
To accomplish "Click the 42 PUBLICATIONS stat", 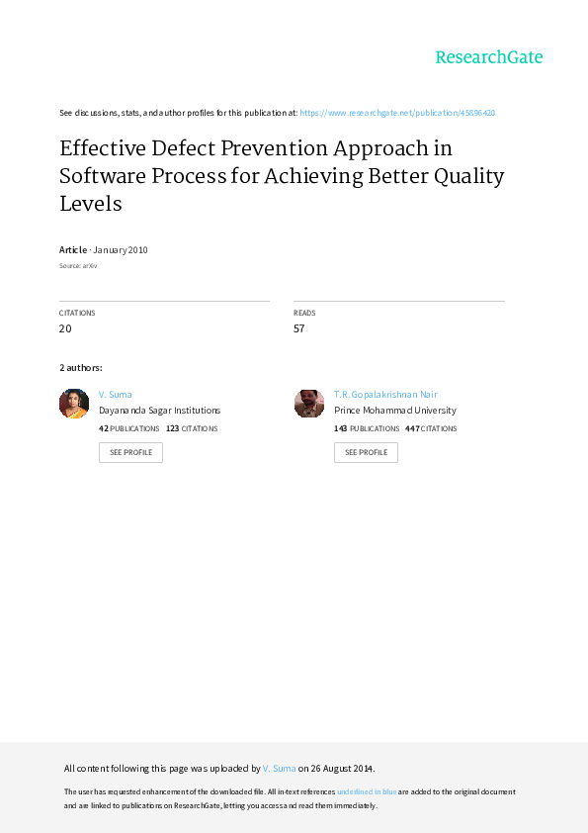I will click(128, 428).
